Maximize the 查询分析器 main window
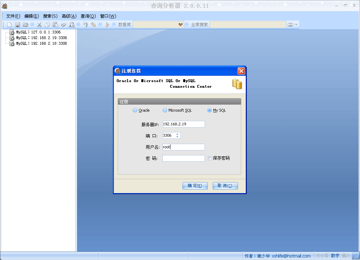Viewport: 360px width, 260px height. click(345, 6)
